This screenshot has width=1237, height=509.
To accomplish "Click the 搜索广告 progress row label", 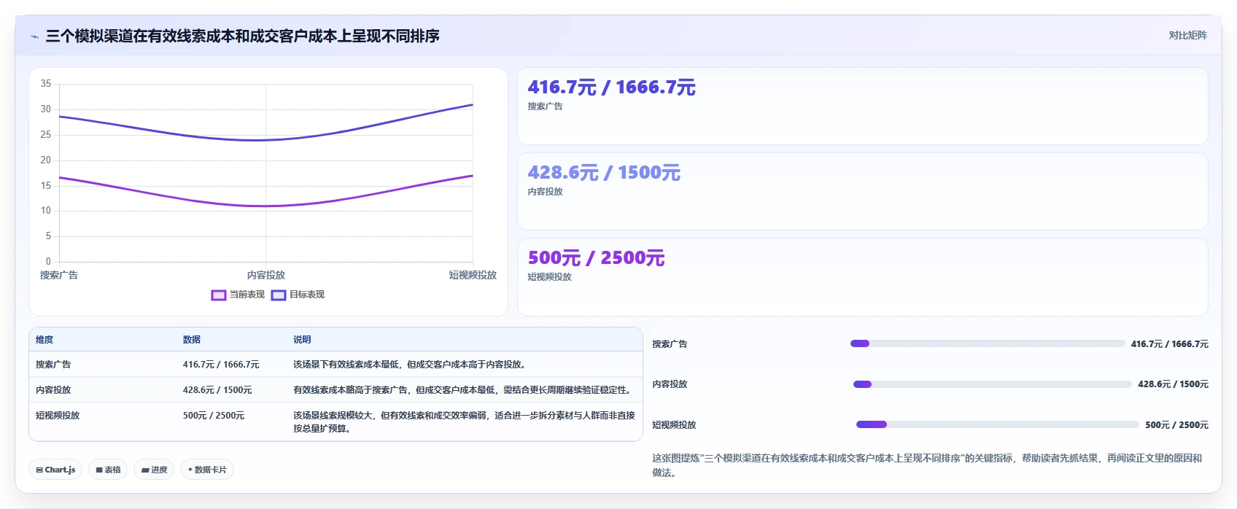I will (670, 344).
